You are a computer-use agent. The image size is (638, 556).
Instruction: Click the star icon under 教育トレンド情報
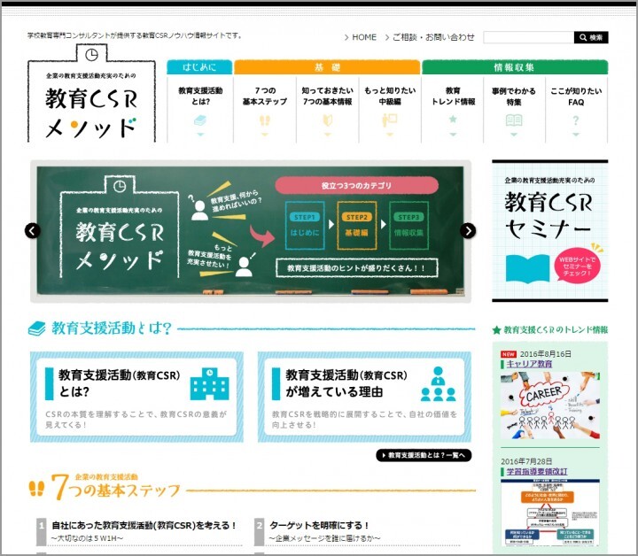point(453,120)
